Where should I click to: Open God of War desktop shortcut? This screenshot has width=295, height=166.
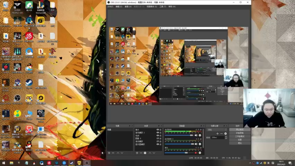click(6, 99)
